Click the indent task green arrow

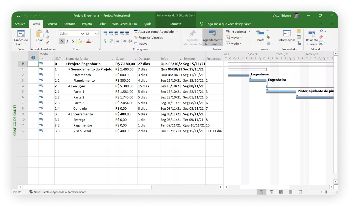[x=111, y=41]
